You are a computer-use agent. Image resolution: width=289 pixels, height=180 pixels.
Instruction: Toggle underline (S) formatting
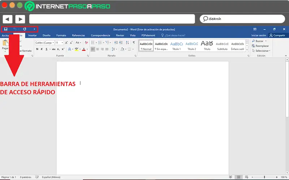point(47,49)
